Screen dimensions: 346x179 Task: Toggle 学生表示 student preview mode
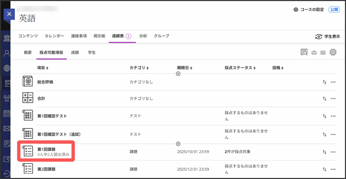click(327, 37)
